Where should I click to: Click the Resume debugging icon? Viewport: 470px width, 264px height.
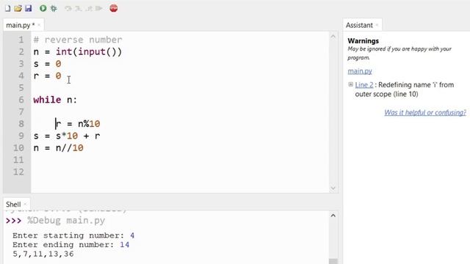tap(99, 8)
